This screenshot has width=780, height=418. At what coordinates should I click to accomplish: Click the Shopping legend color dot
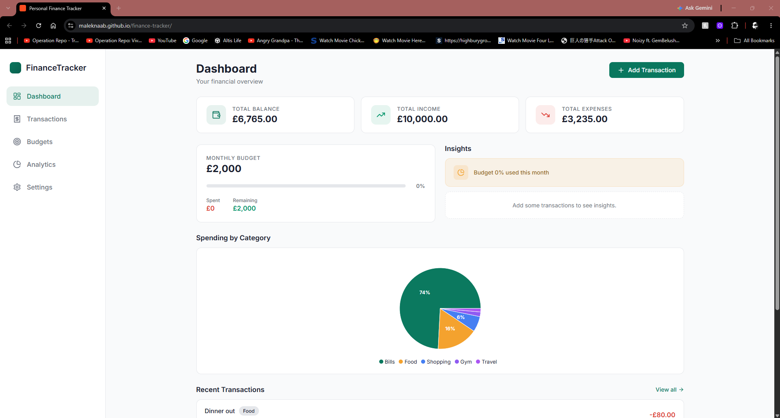[423, 362]
